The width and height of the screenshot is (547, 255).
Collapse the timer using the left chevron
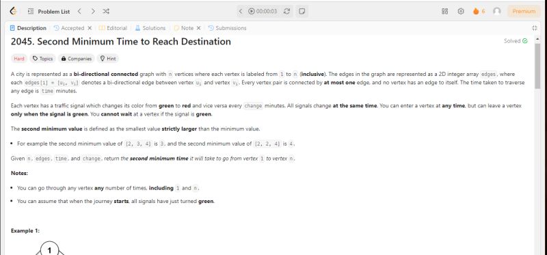pos(241,11)
